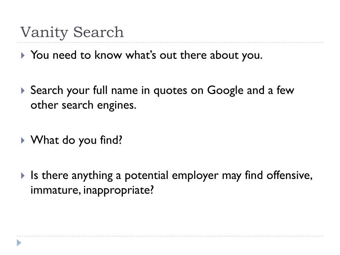Click the word "employer" in last bullet
Viewport: 340px width, 255px height.
point(195,176)
